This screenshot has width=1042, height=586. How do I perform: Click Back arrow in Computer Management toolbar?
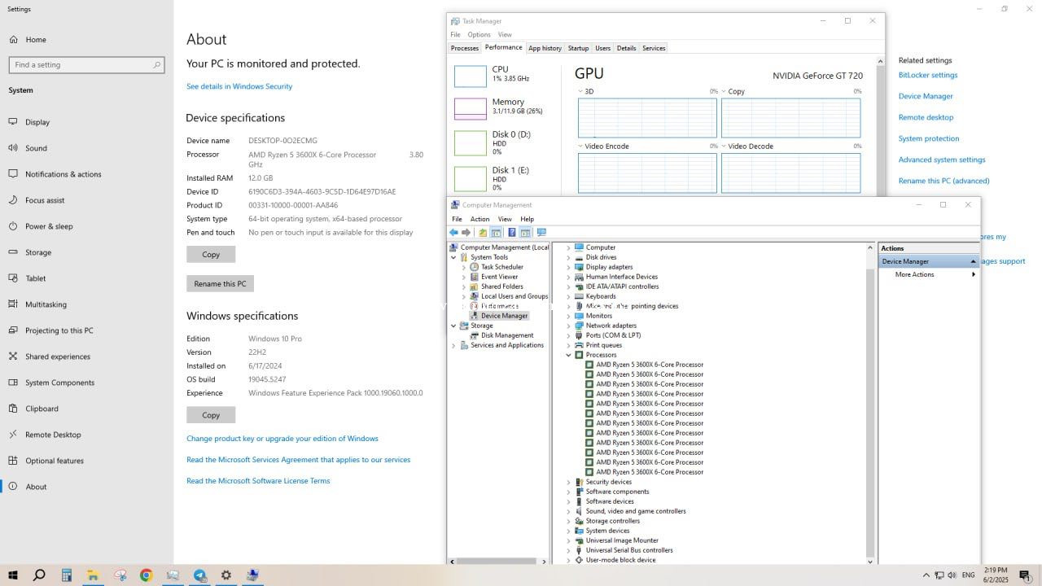(x=454, y=232)
